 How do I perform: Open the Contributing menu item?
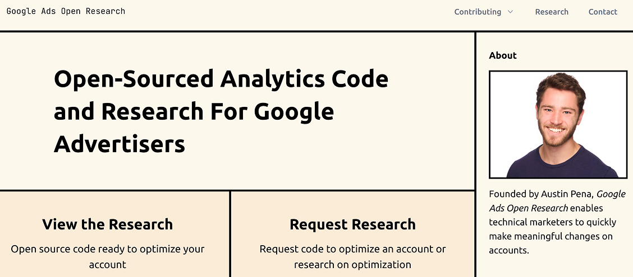point(478,12)
